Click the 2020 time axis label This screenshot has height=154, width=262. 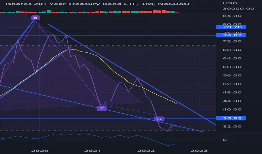pyautogui.click(x=40, y=151)
